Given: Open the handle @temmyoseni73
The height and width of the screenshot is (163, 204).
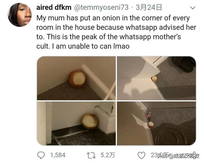Looking at the screenshot, I should click(101, 8).
